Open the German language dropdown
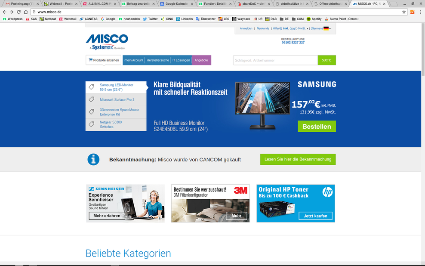The image size is (425, 266). coord(321,28)
